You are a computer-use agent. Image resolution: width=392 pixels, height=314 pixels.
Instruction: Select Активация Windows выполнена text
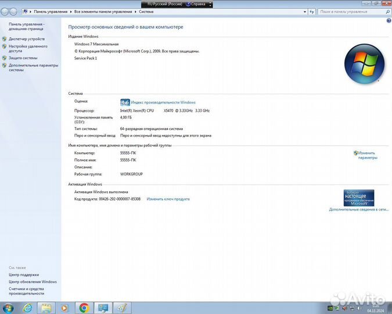pos(101,192)
